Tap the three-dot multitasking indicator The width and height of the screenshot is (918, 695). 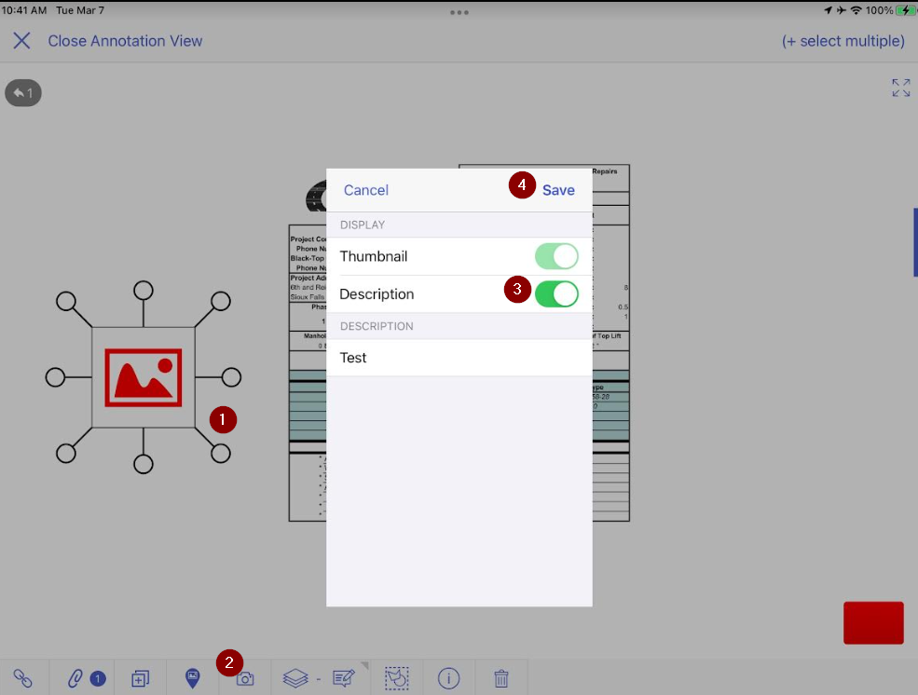[x=459, y=12]
